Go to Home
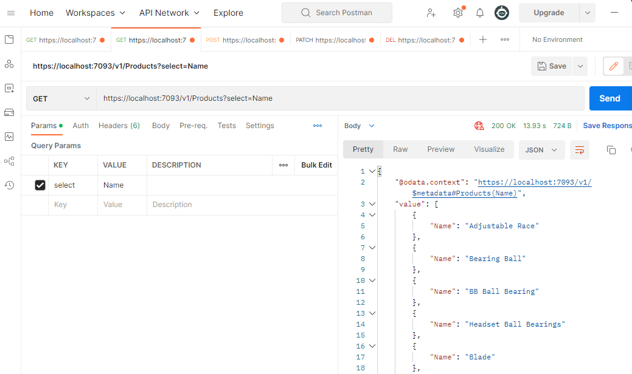Image resolution: width=632 pixels, height=374 pixels. (x=41, y=13)
